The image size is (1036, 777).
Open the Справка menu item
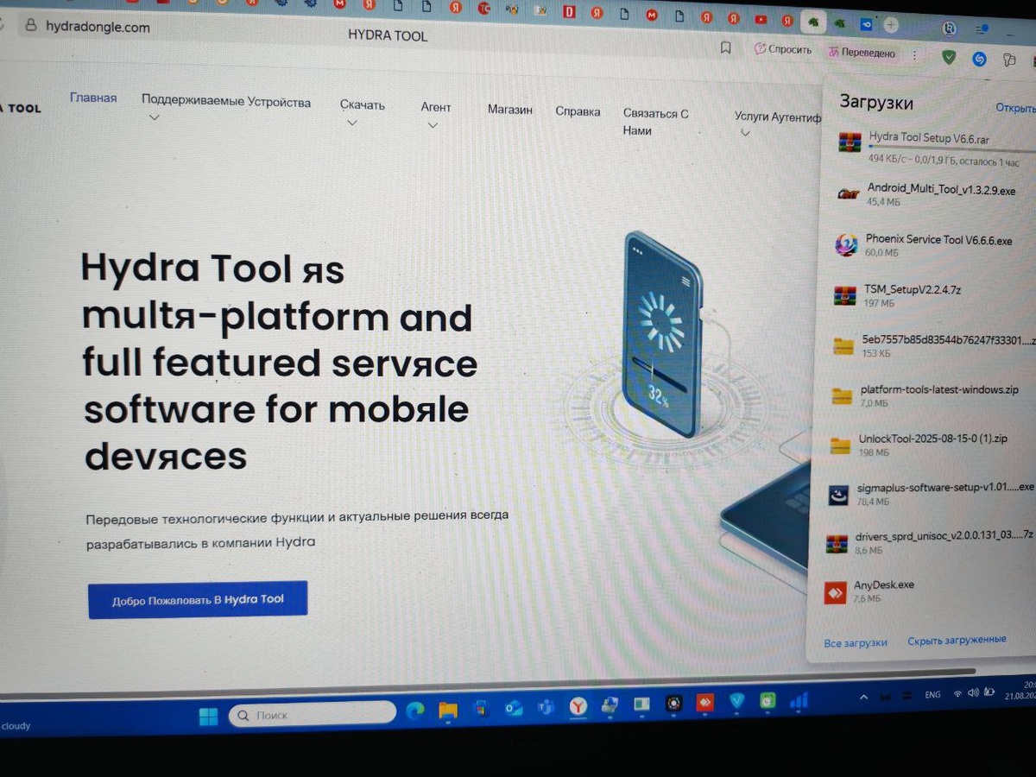pyautogui.click(x=578, y=111)
